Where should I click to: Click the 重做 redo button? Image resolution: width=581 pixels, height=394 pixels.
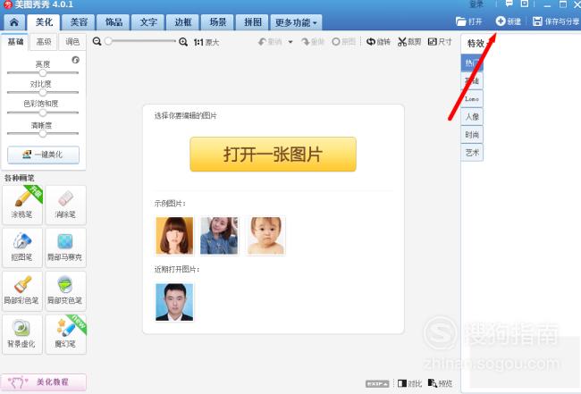coord(313,42)
